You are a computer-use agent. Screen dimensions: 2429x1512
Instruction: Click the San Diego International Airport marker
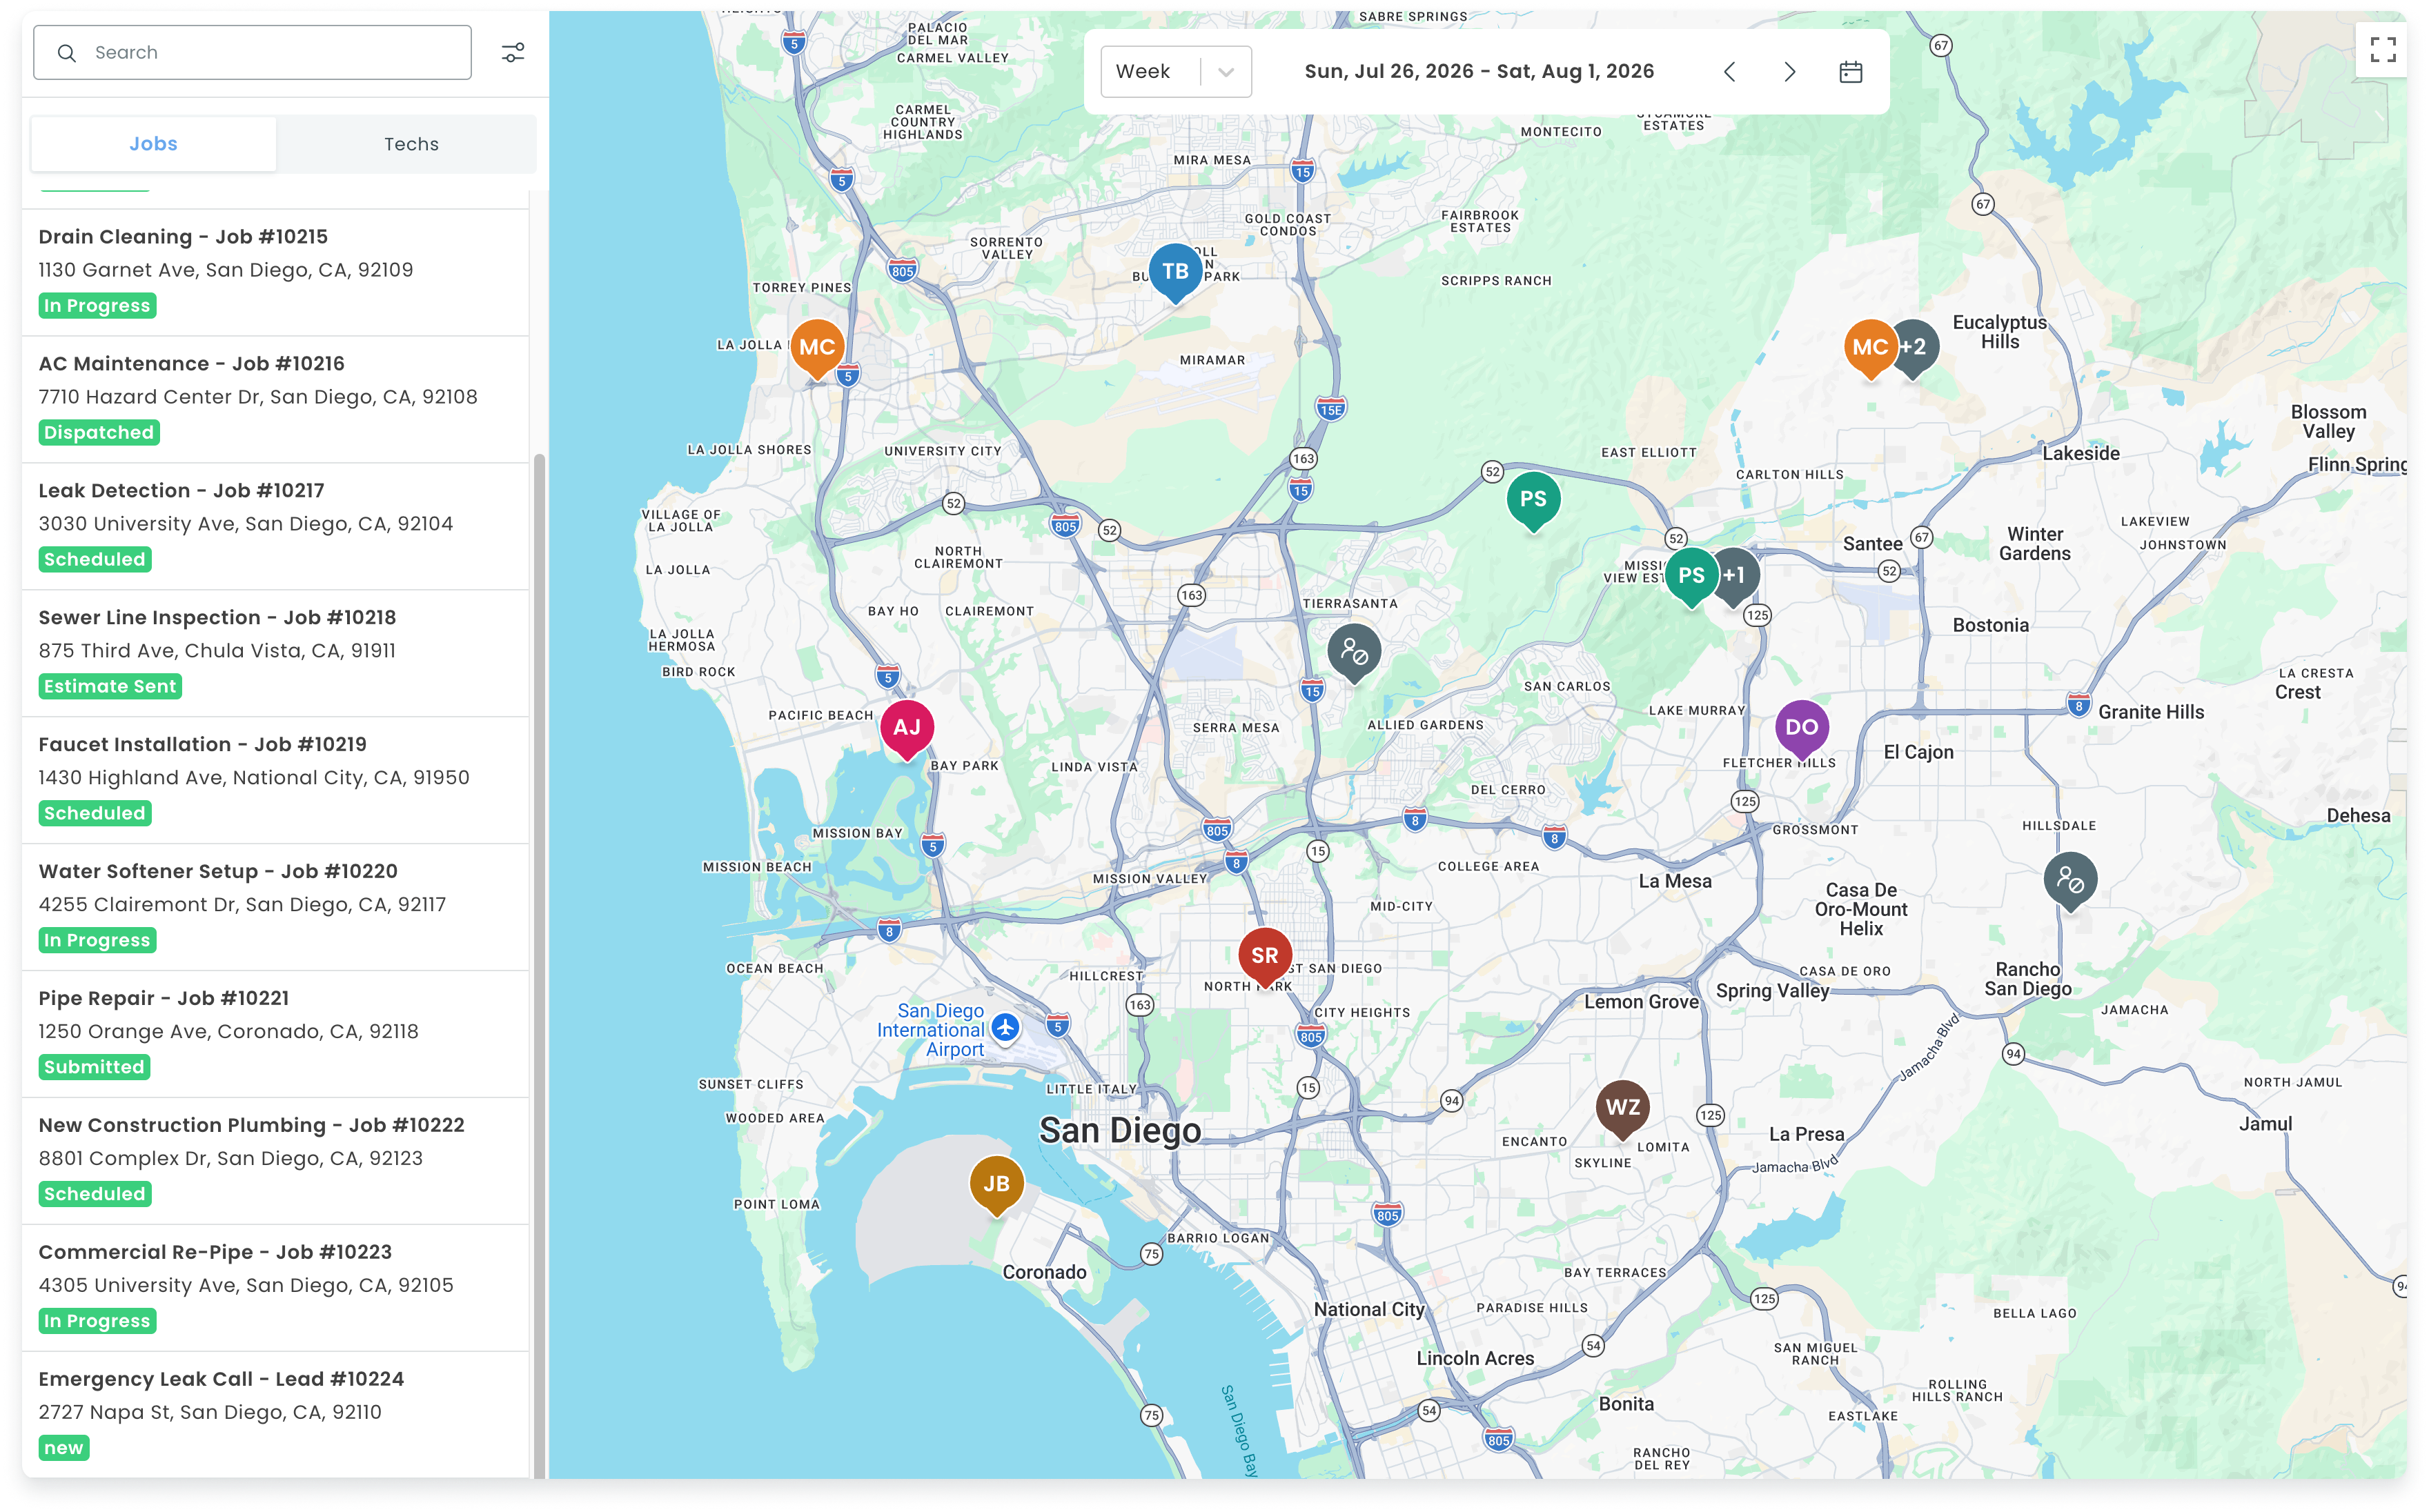tap(1005, 1027)
